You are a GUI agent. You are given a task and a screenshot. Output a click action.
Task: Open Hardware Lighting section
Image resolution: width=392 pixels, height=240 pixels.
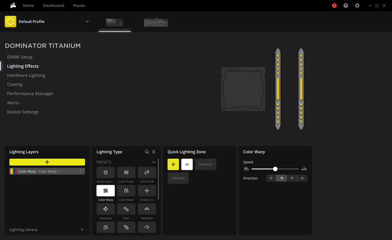26,75
